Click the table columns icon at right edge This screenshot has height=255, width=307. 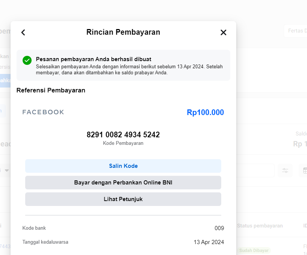303,171
